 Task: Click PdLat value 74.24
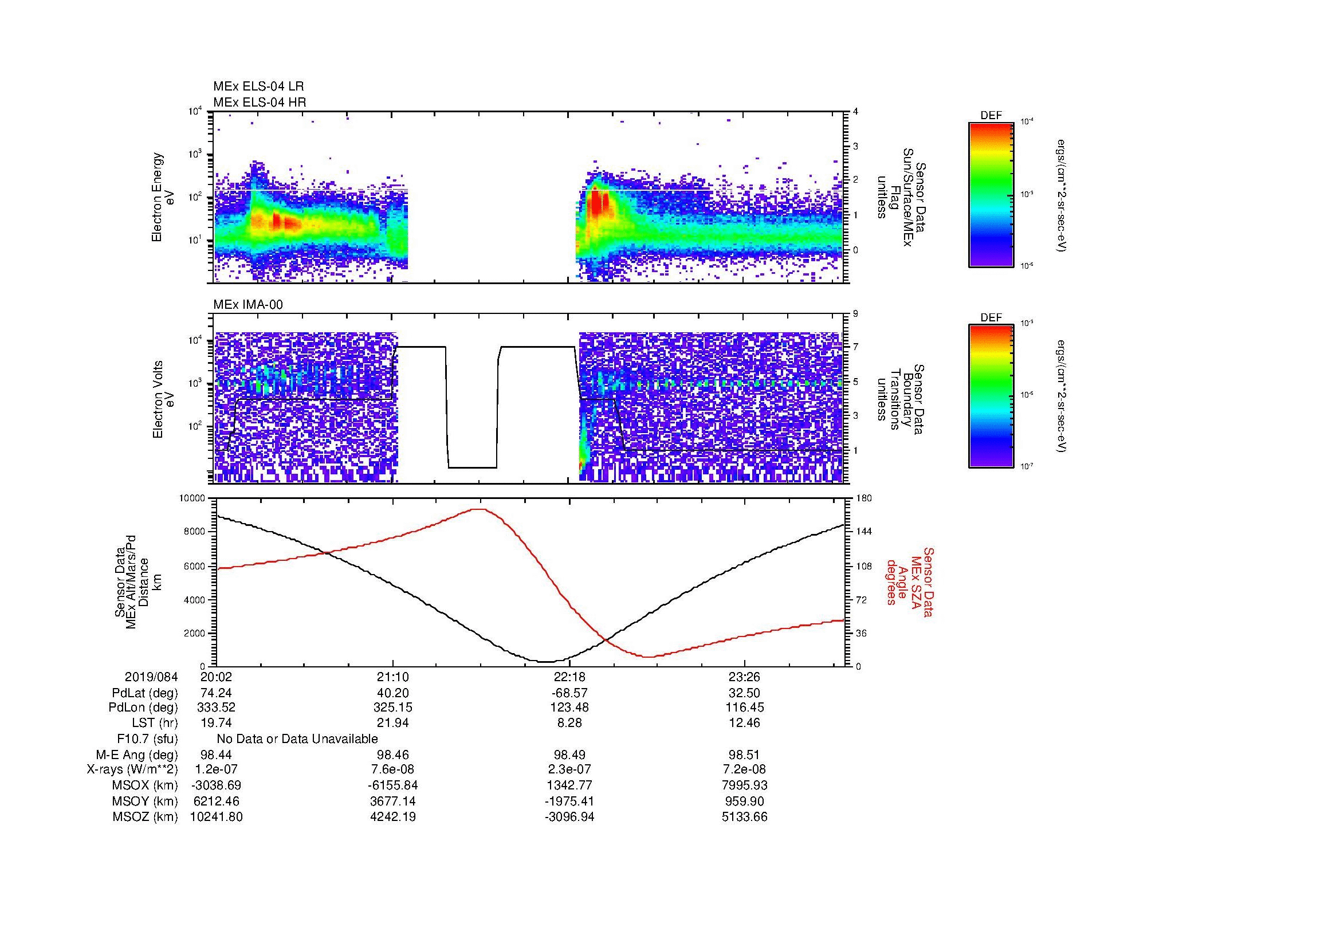pyautogui.click(x=217, y=693)
